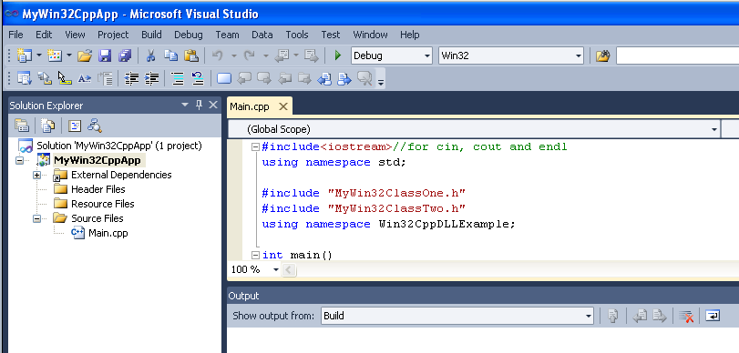Expand the External Dependencies folder
739x353 pixels.
(37, 175)
